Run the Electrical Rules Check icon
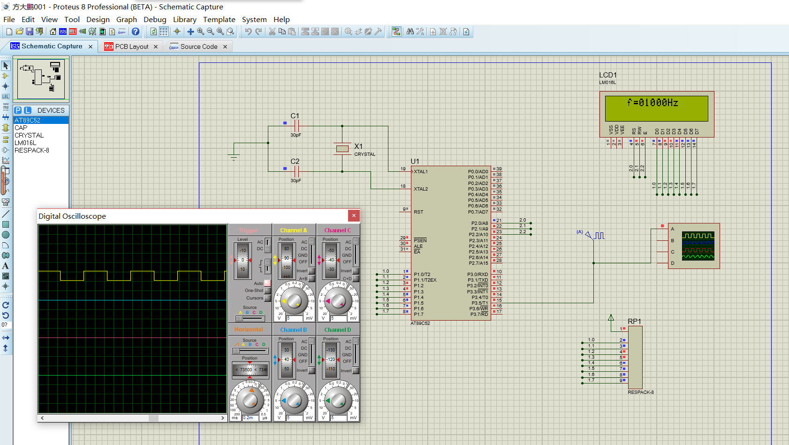 466,31
